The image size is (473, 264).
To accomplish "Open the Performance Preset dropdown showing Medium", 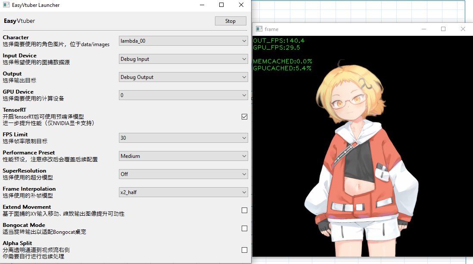I will pyautogui.click(x=184, y=156).
